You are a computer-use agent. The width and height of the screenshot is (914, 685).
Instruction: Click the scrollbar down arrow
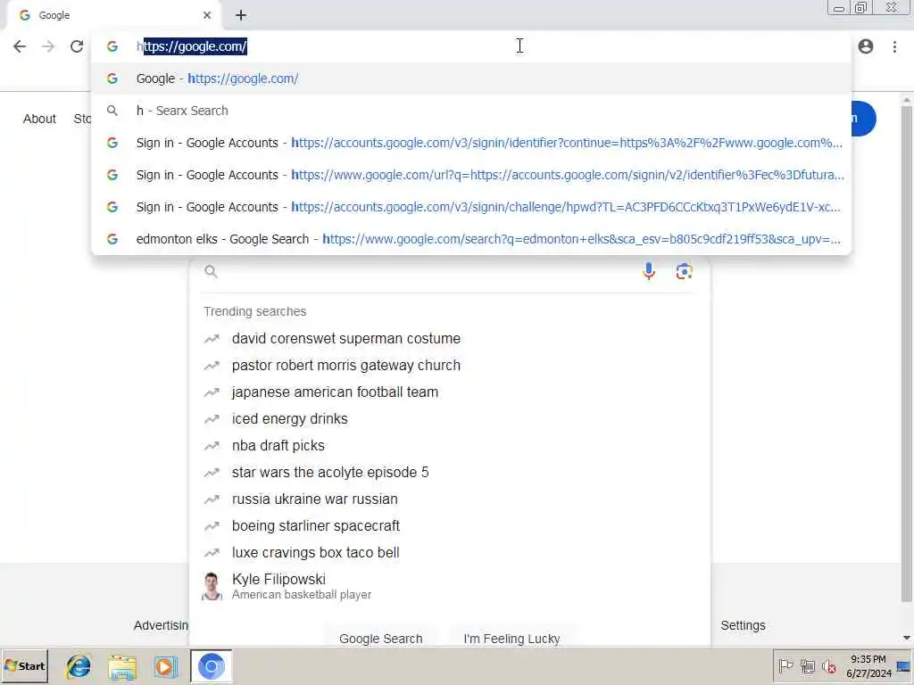click(x=907, y=638)
